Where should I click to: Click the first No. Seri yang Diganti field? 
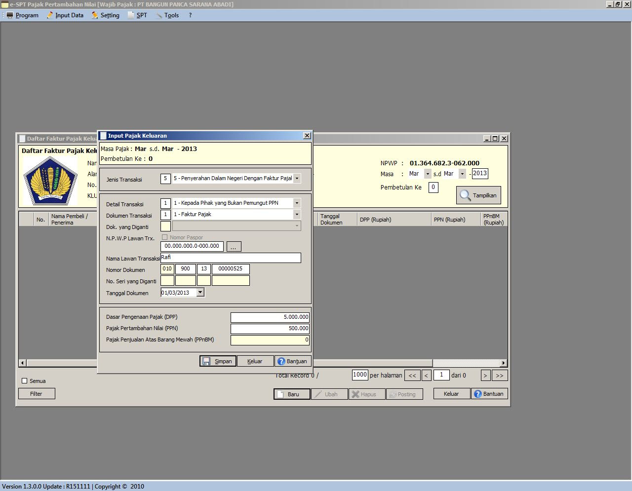(x=167, y=281)
